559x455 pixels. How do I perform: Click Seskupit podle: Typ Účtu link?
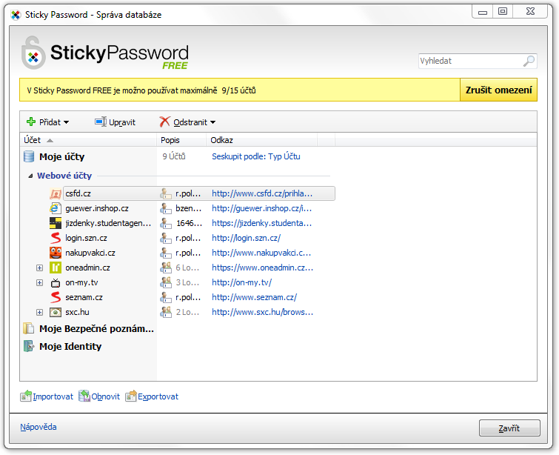pyautogui.click(x=256, y=156)
